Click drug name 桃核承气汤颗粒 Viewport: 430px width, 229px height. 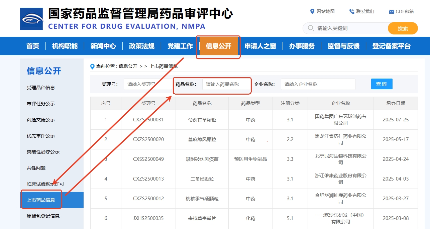pyautogui.click(x=202, y=199)
